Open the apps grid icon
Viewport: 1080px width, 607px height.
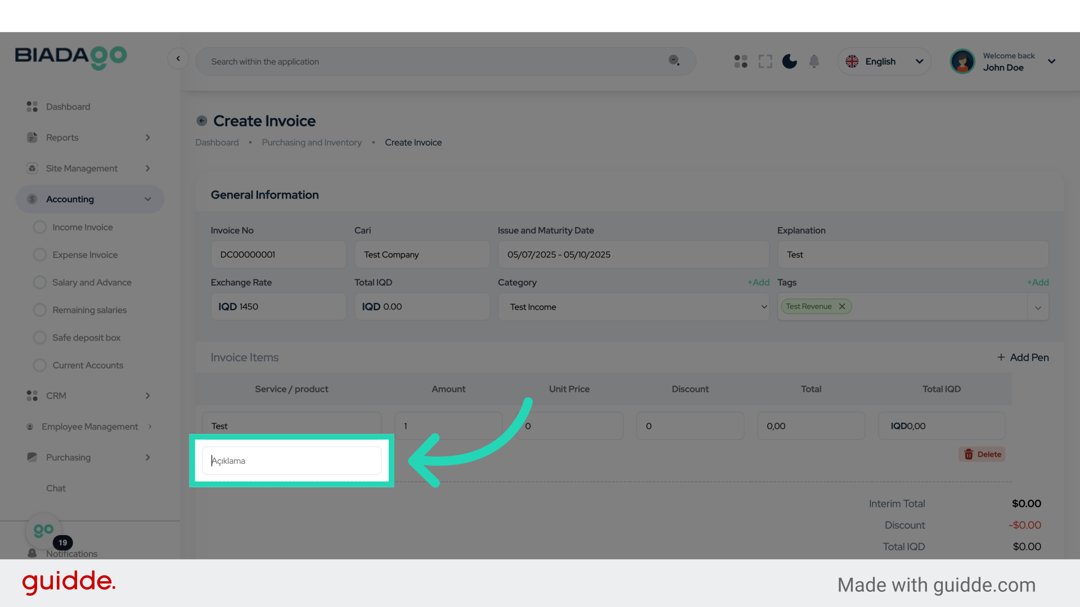[x=741, y=61]
